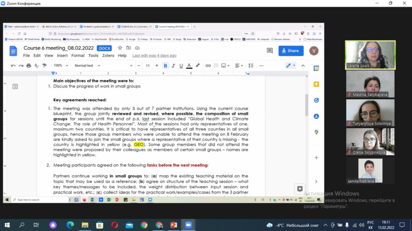The height and width of the screenshot is (231, 412).
Task: Open Google Keep in the side panel
Action: click(x=316, y=84)
